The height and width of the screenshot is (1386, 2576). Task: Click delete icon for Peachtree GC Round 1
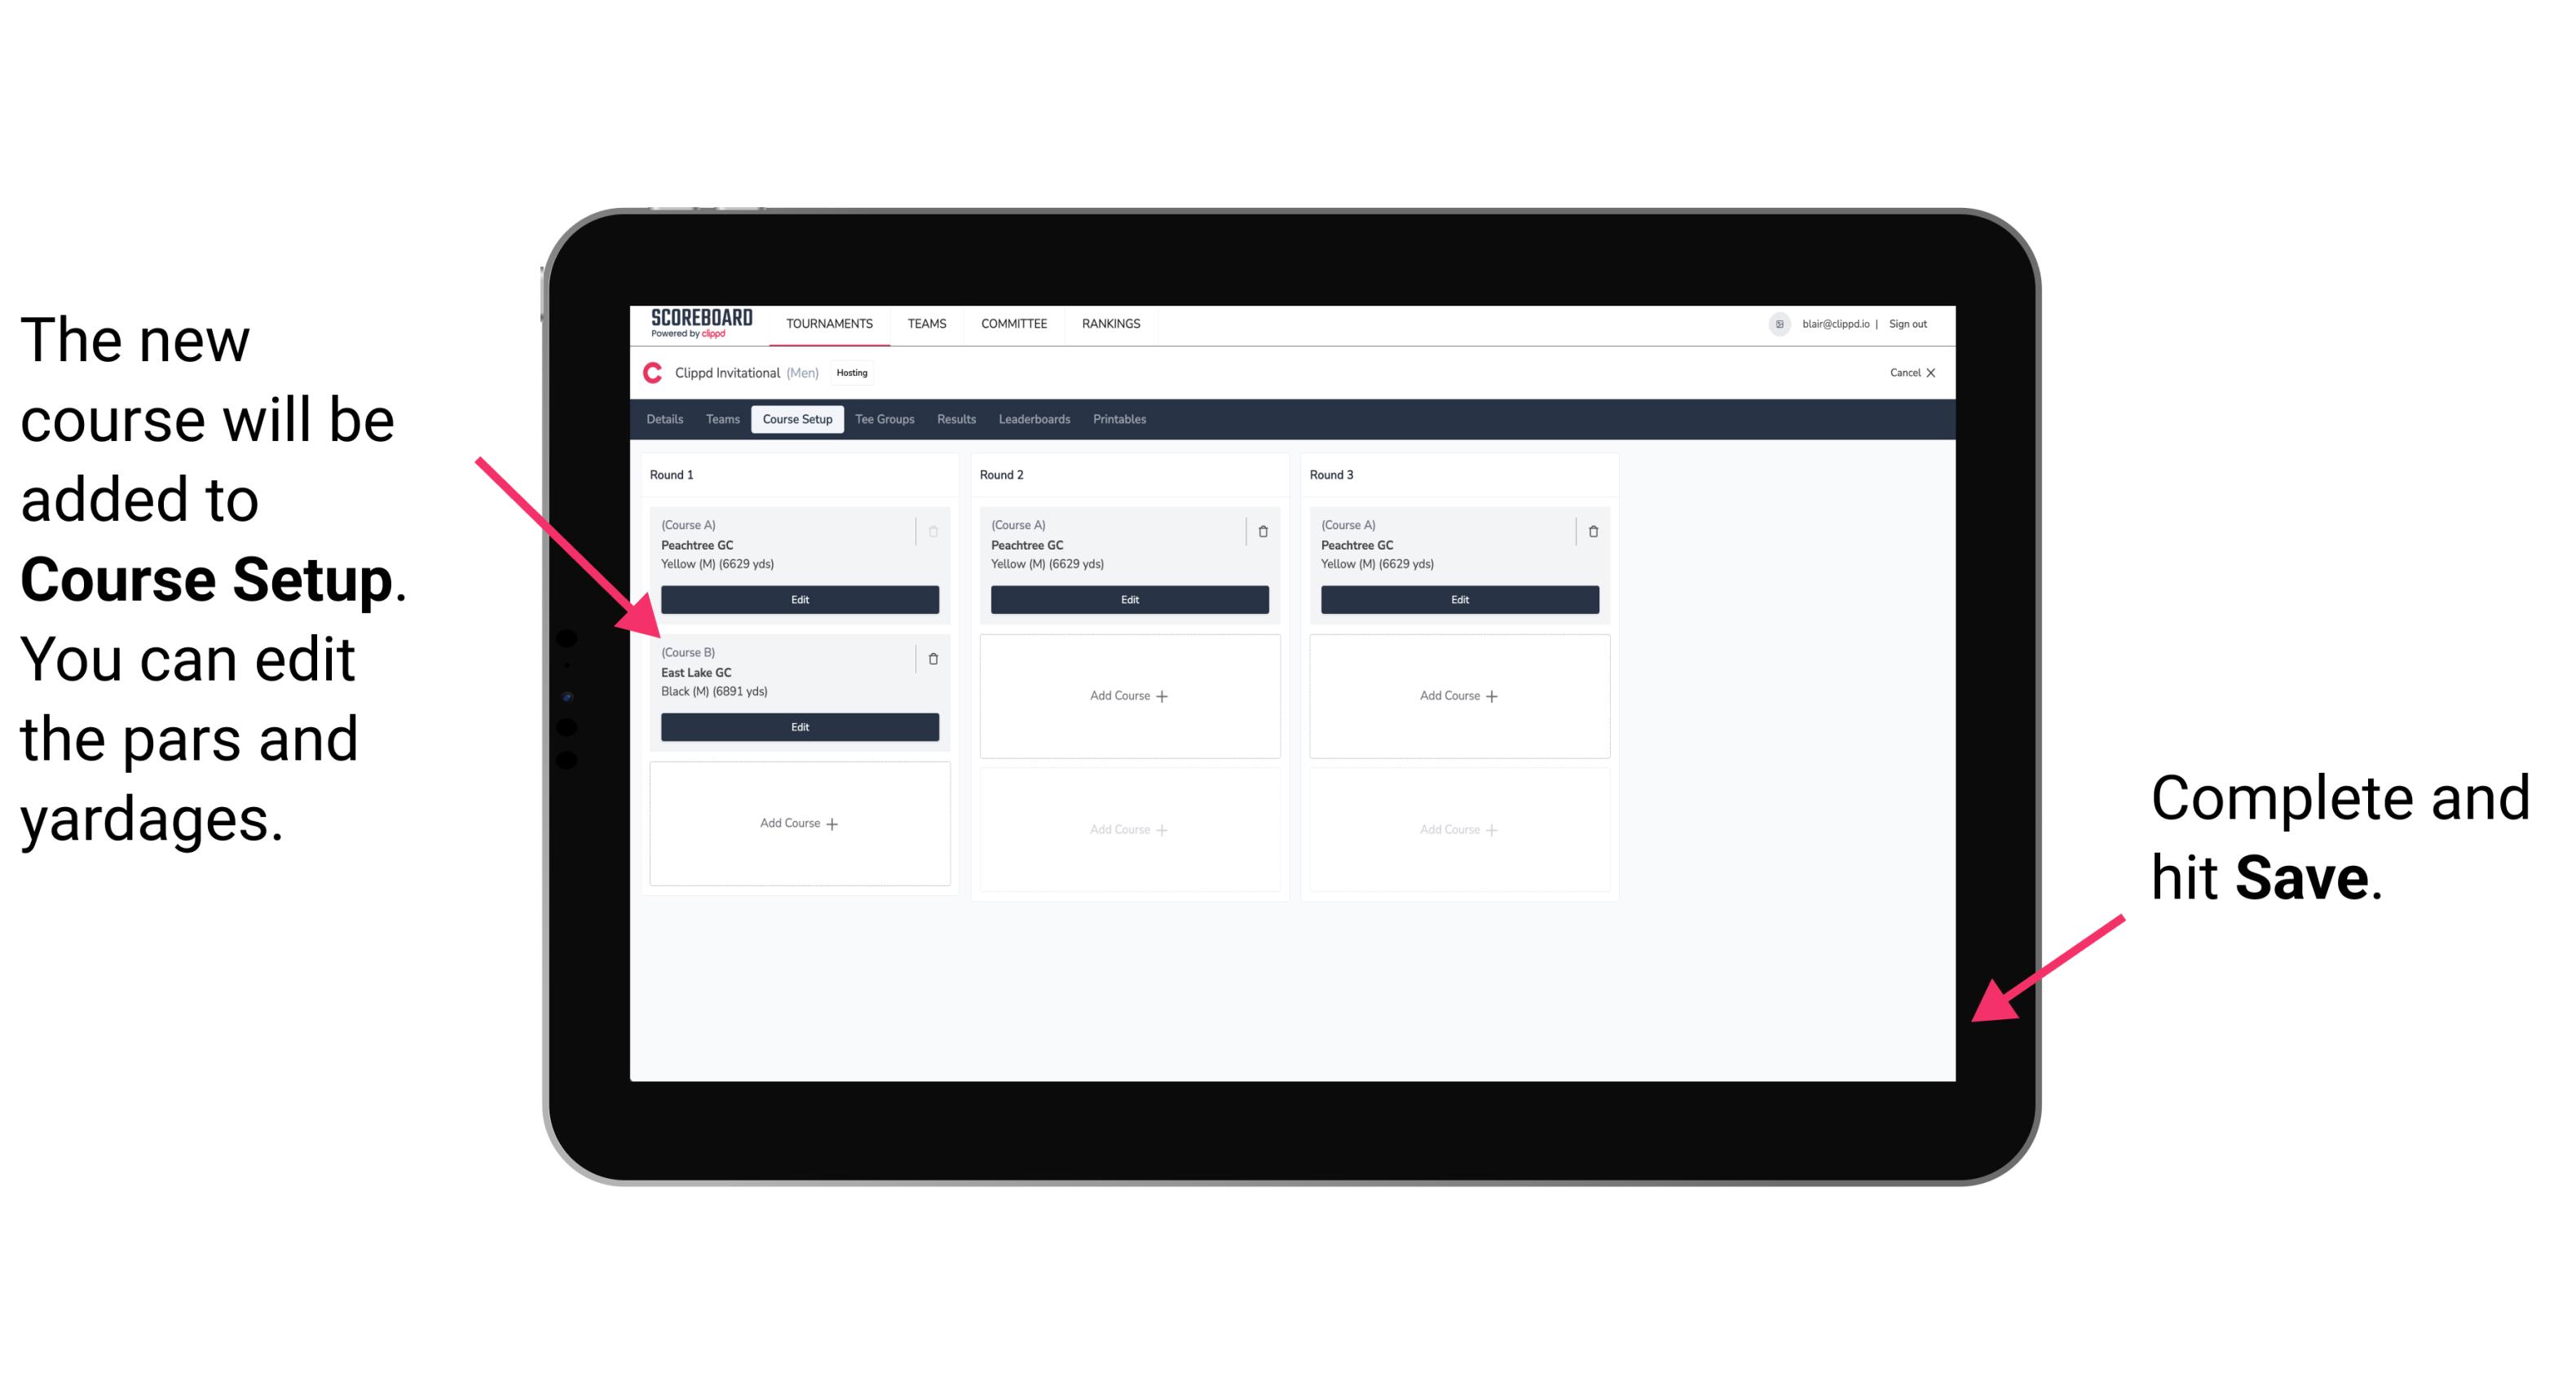[935, 526]
